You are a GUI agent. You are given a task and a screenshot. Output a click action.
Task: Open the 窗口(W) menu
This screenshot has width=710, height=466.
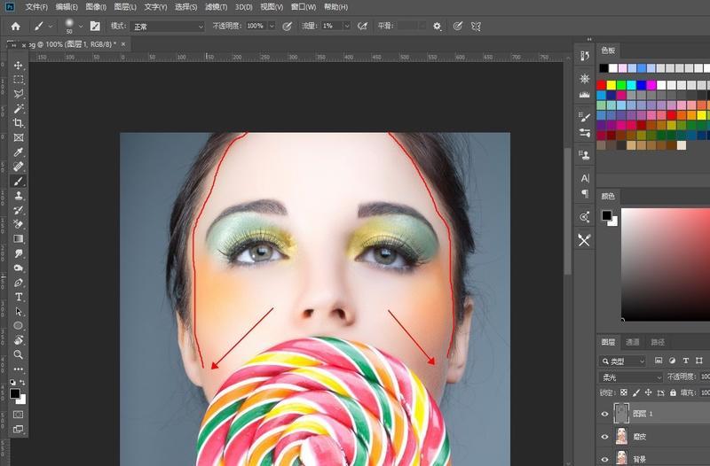[x=304, y=7]
